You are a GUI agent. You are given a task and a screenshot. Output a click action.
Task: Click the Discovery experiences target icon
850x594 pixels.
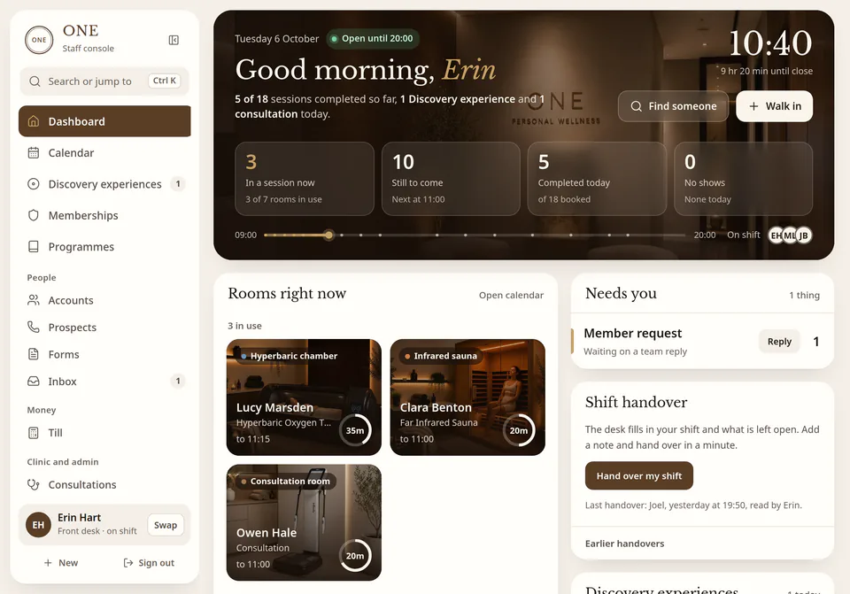pos(34,184)
